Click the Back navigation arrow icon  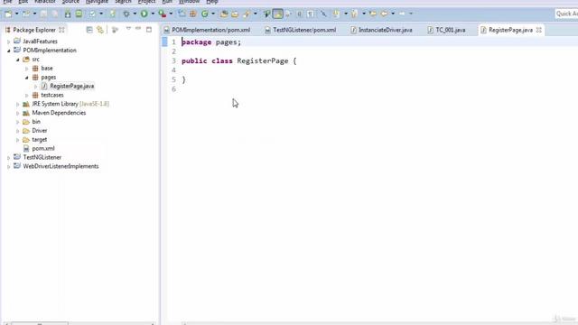point(384,14)
